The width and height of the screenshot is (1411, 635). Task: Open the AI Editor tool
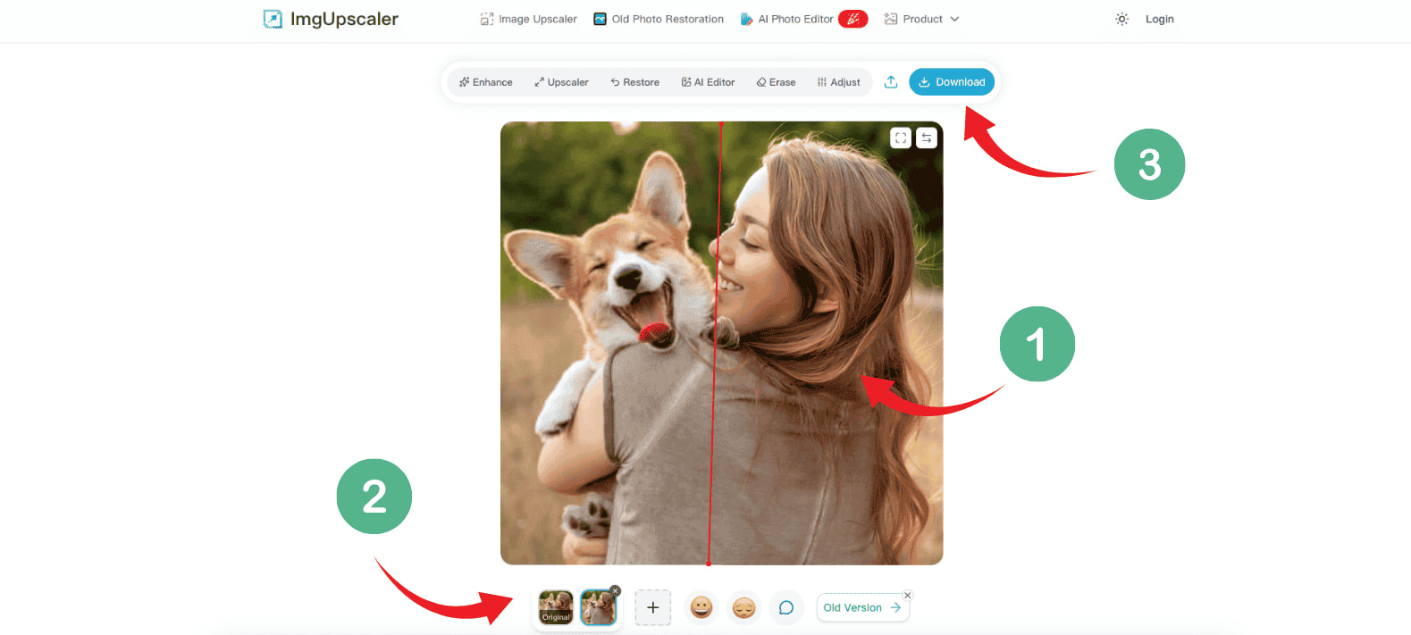pos(708,82)
